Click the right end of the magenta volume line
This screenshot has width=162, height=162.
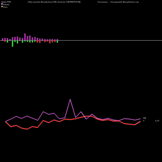(x=140, y=119)
